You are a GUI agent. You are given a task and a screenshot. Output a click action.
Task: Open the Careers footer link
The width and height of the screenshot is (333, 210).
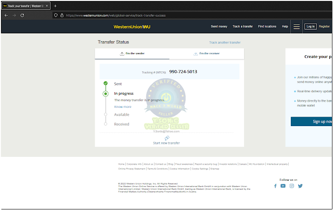tap(243, 164)
